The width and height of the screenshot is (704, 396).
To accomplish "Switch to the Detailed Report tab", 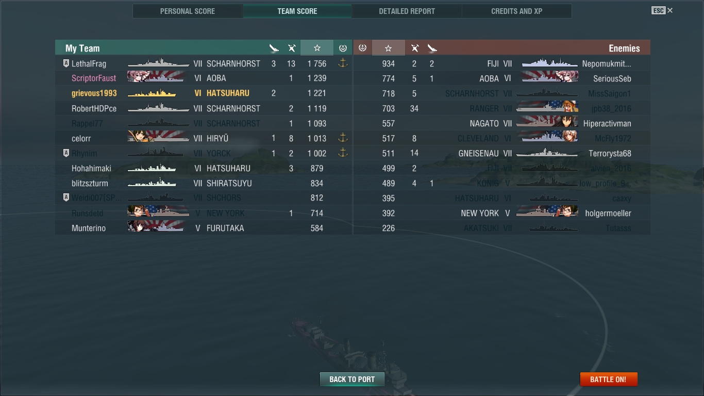I will click(x=407, y=11).
